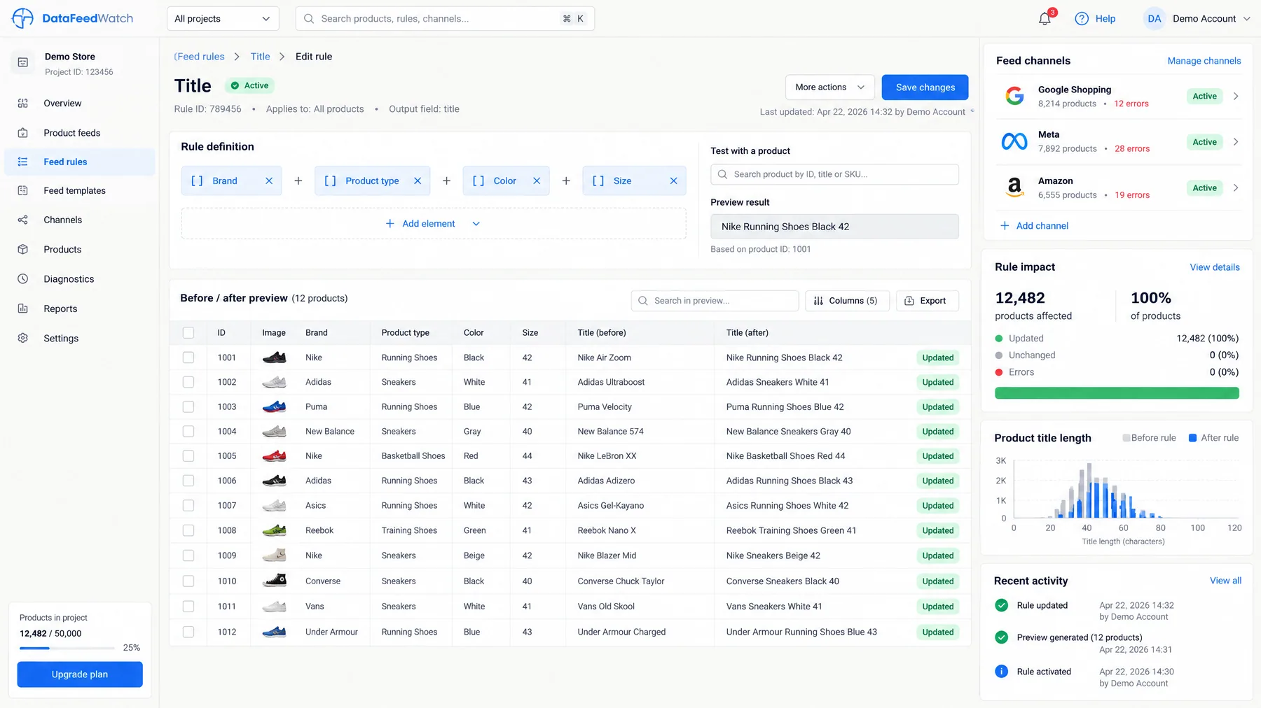Image resolution: width=1261 pixels, height=708 pixels.
Task: Click the plus between Brand and Product type
Action: pyautogui.click(x=298, y=180)
